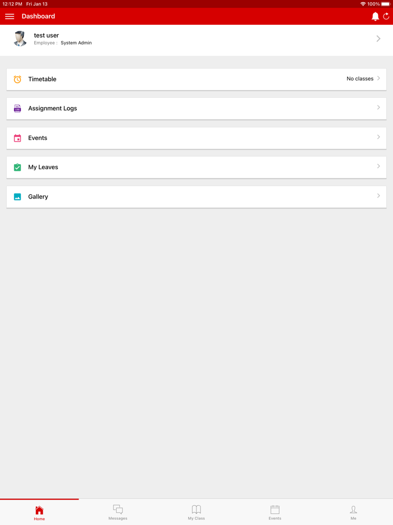Screen dimensions: 393x525
Task: Open the Gallery section
Action: [196, 196]
